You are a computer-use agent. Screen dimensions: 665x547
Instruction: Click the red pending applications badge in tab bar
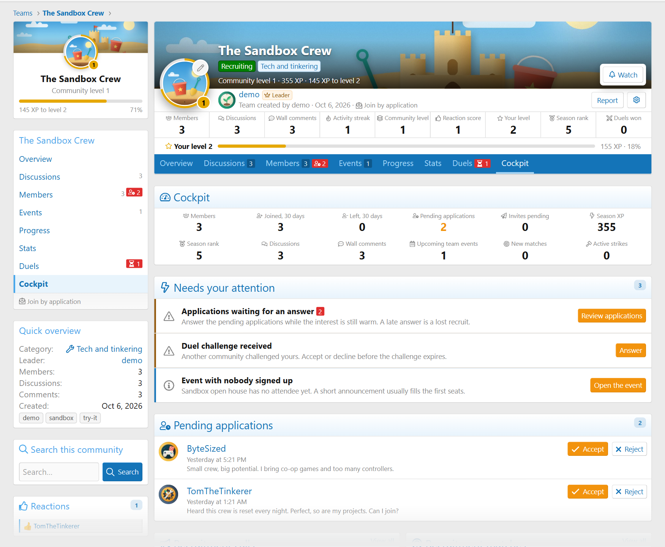tap(320, 164)
